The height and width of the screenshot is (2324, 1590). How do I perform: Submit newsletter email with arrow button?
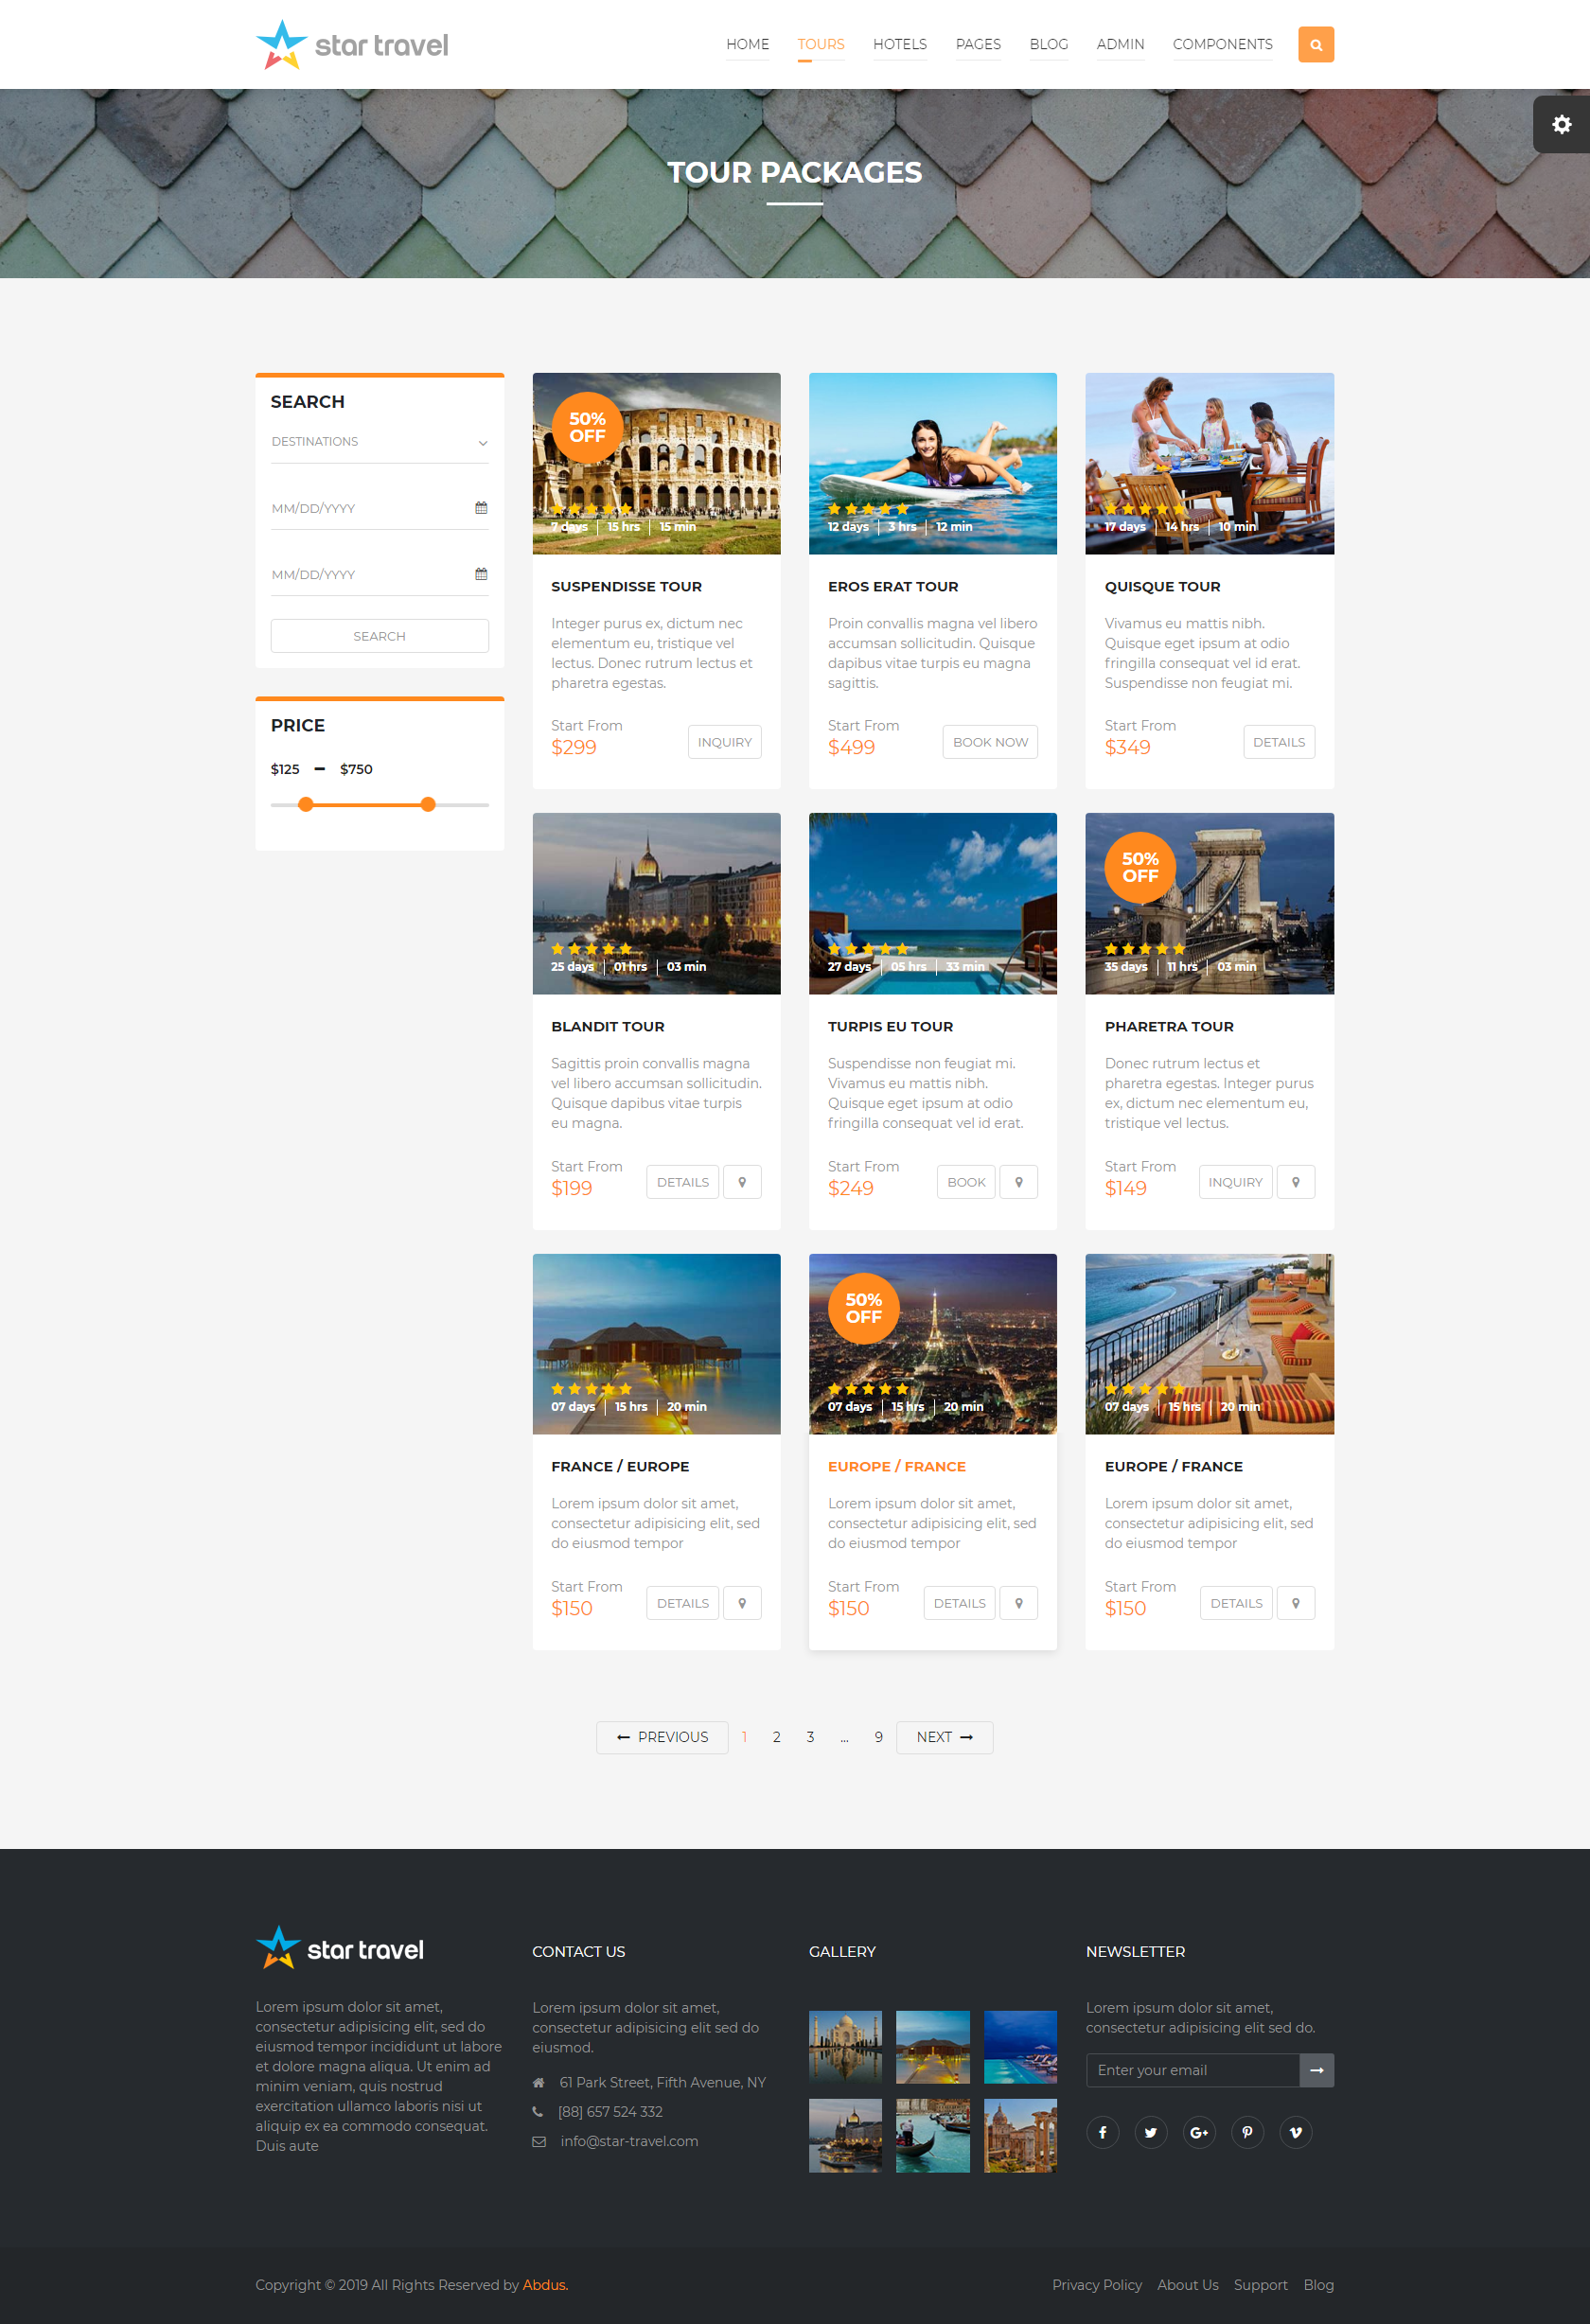click(1316, 2070)
